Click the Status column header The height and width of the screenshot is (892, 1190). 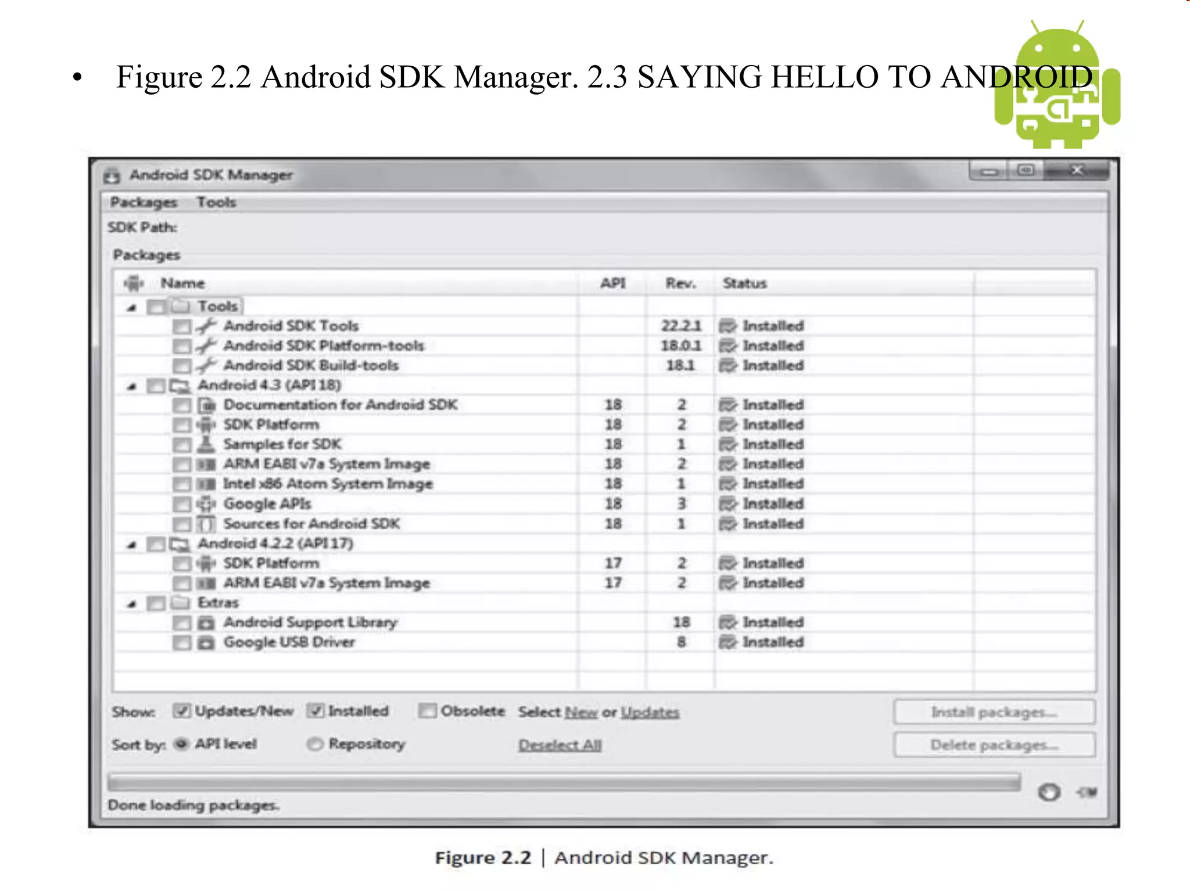pyautogui.click(x=845, y=283)
